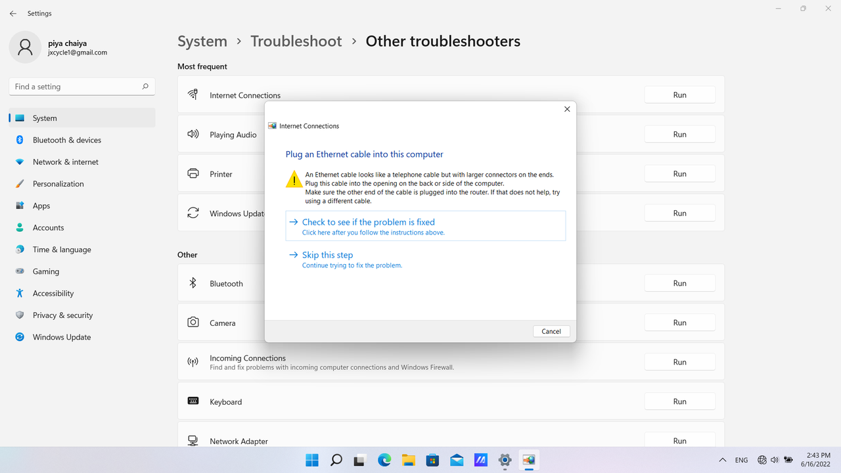The height and width of the screenshot is (473, 841).
Task: Click the piya chaiya profile avatar
Action: 25,47
